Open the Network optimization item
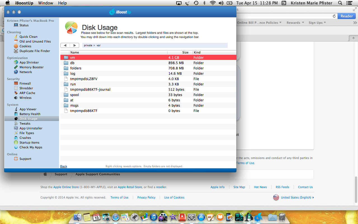The width and height of the screenshot is (358, 224). click(26, 72)
